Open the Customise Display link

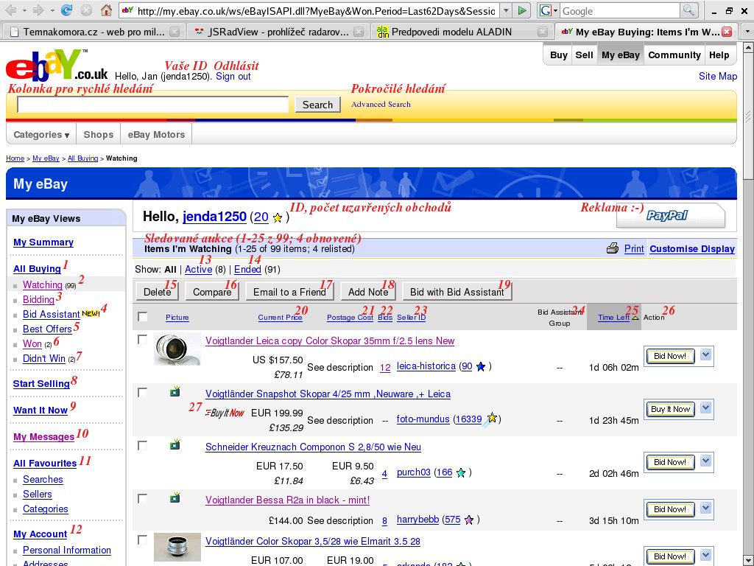coord(692,249)
